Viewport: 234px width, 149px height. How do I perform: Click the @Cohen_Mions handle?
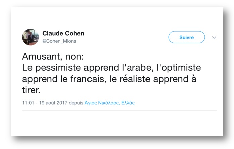tap(59, 41)
